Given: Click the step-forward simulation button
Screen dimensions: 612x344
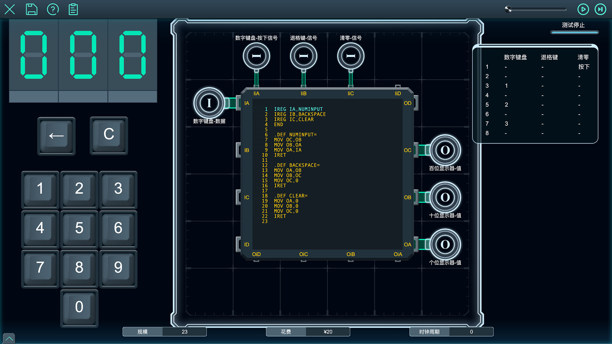Looking at the screenshot, I should tap(600, 9).
